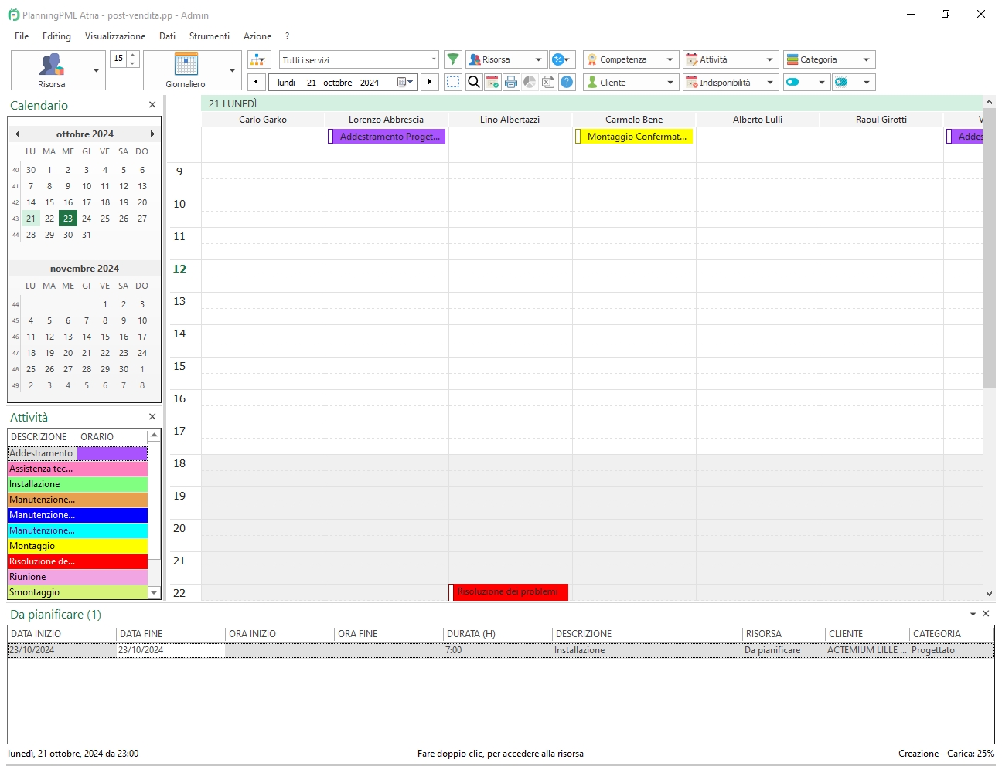
Task: Expand the Tutti i servizi dropdown
Action: tap(433, 59)
